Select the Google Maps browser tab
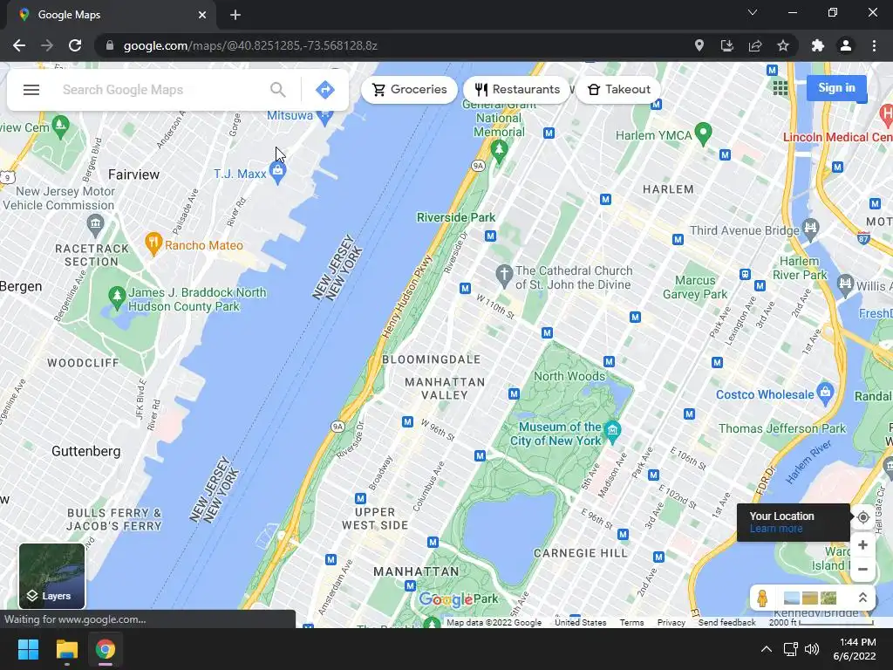Viewport: 893px width, 670px height. pyautogui.click(x=111, y=15)
